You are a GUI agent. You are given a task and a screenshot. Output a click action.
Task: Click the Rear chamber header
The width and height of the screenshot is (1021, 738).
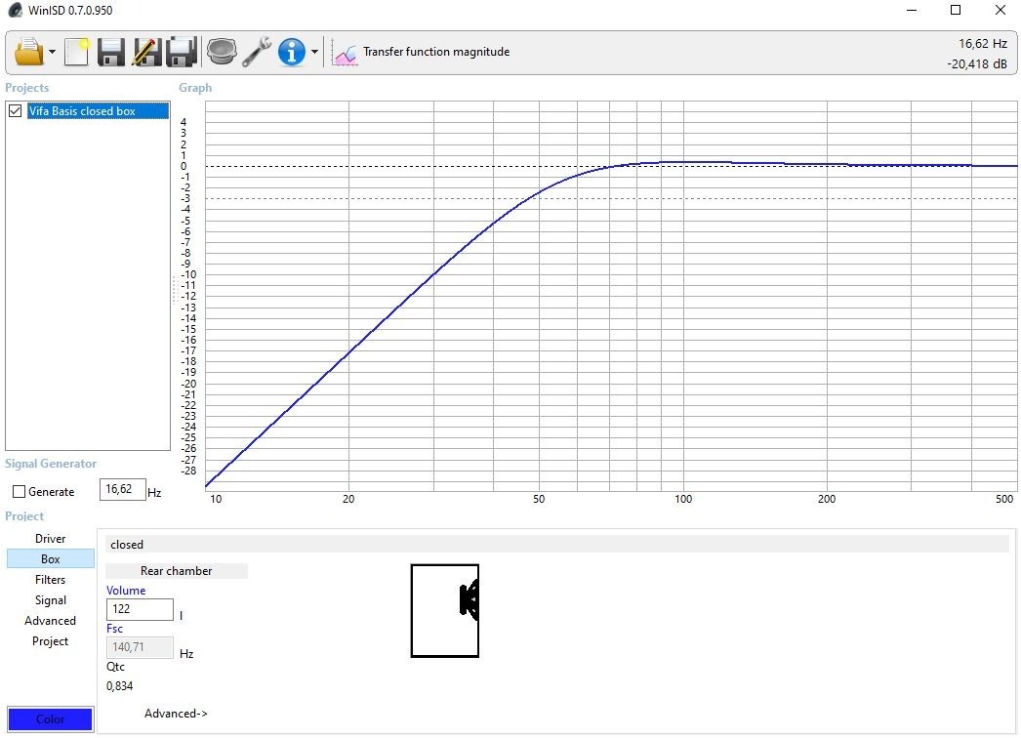(177, 571)
